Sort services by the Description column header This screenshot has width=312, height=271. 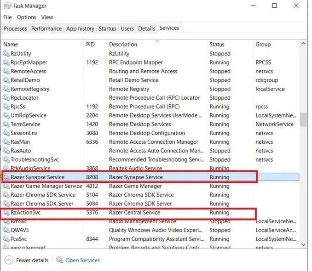123,45
